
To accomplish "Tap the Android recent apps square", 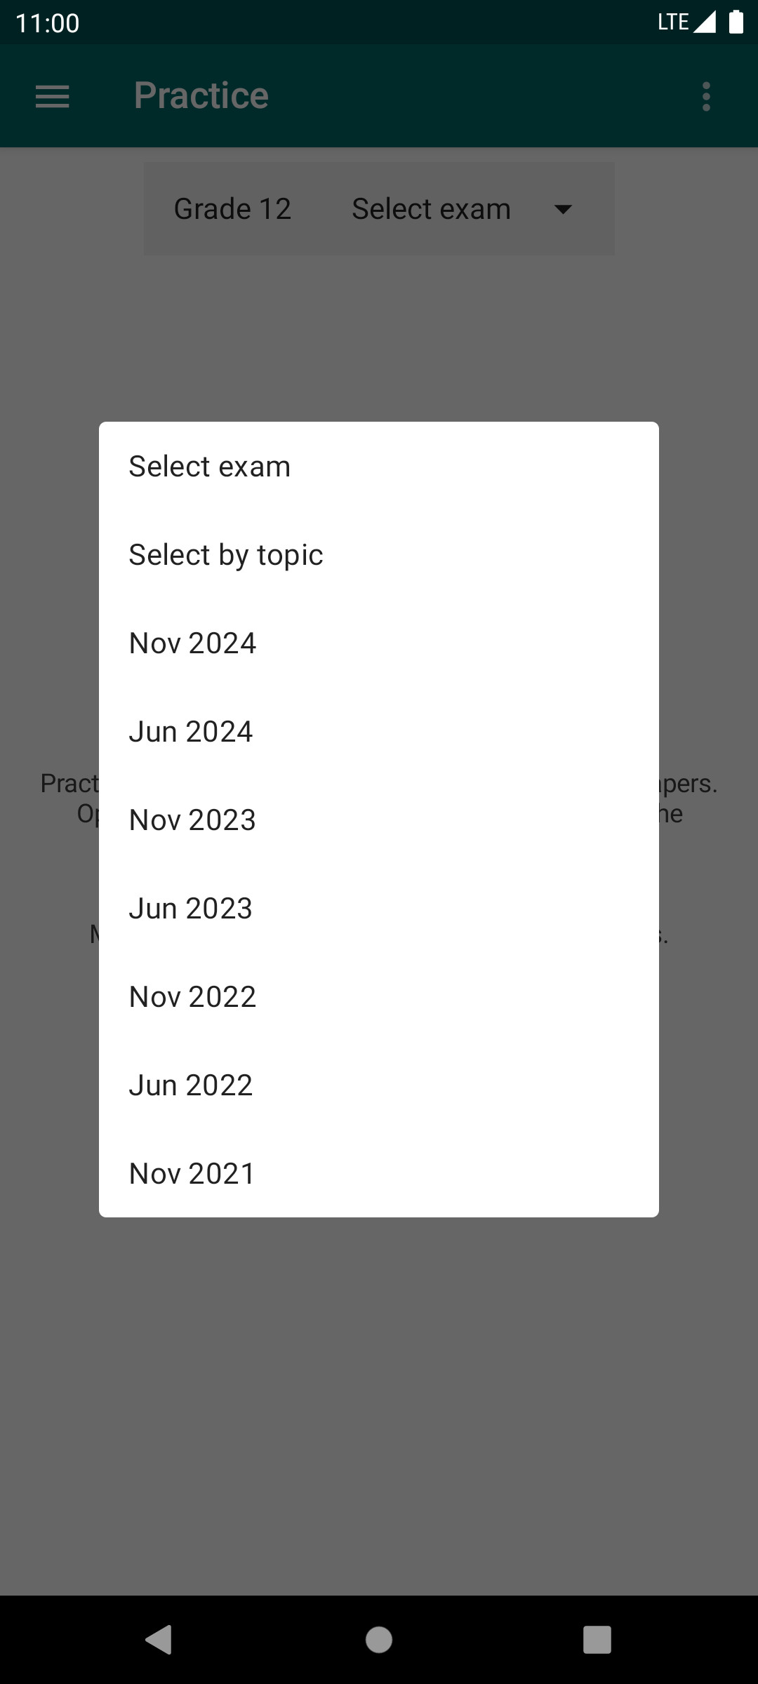I will pos(597,1640).
